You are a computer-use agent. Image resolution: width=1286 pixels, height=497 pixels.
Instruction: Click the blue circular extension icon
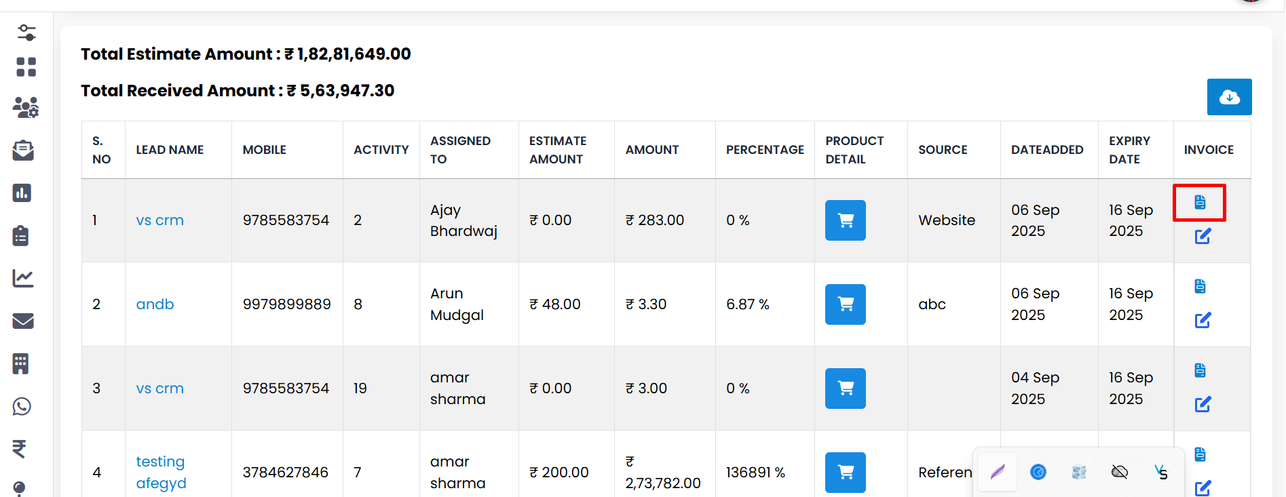1038,472
